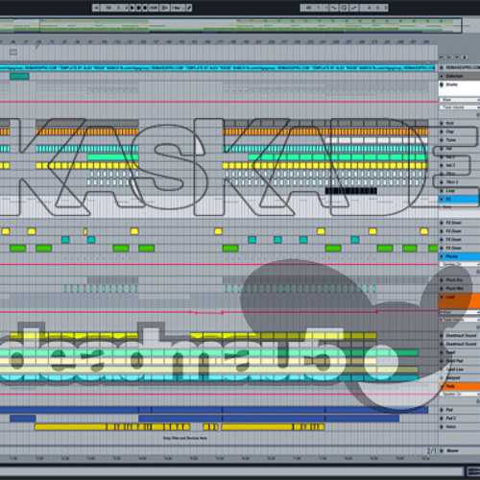The image size is (480, 480).
Task: Select the Voice track header
Action: (x=459, y=426)
